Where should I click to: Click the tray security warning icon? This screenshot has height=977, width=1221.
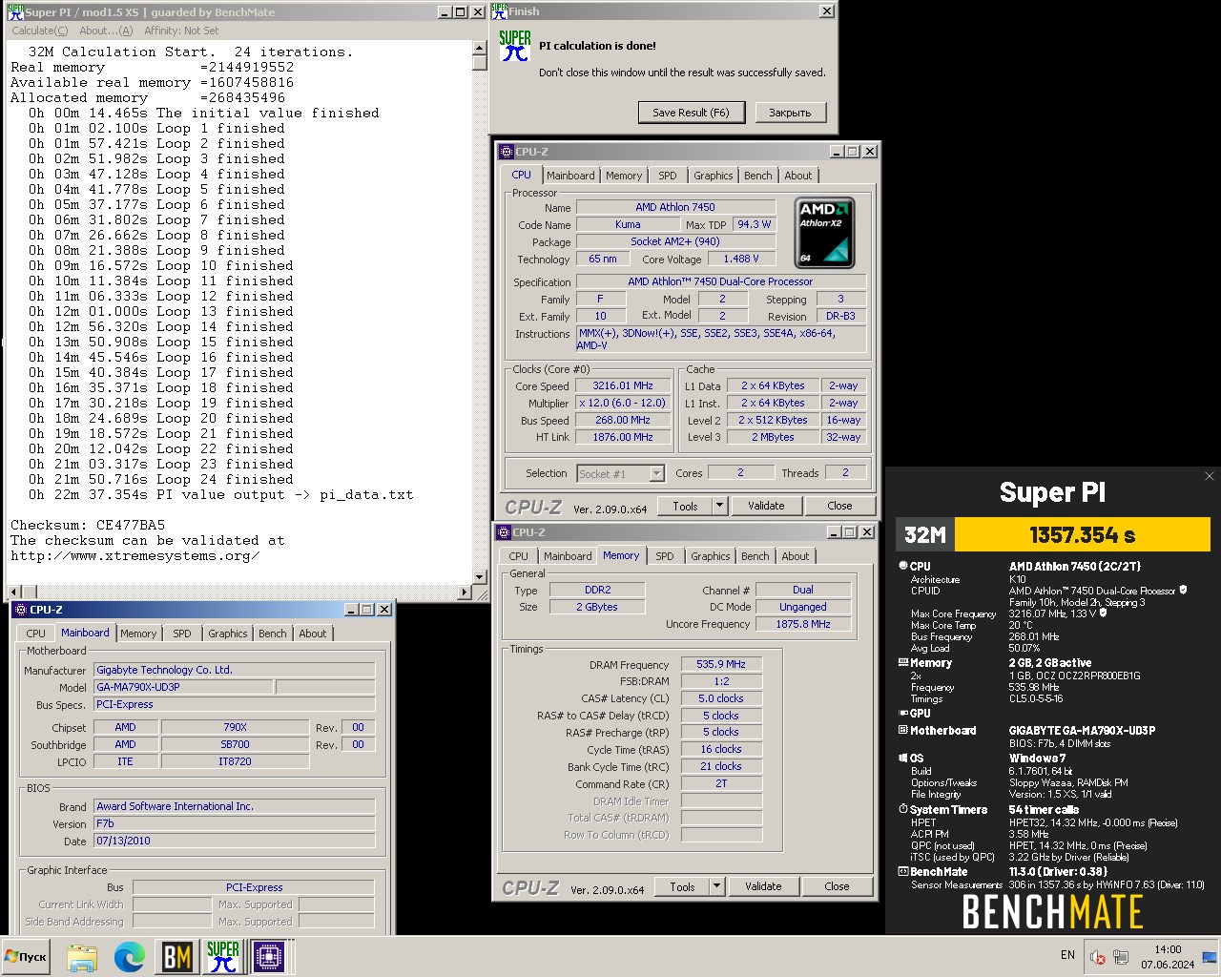coord(1098,957)
